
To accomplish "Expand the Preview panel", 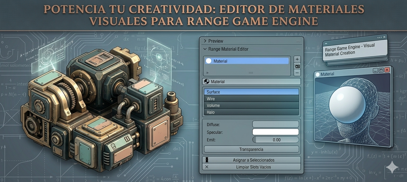I will 205,41.
